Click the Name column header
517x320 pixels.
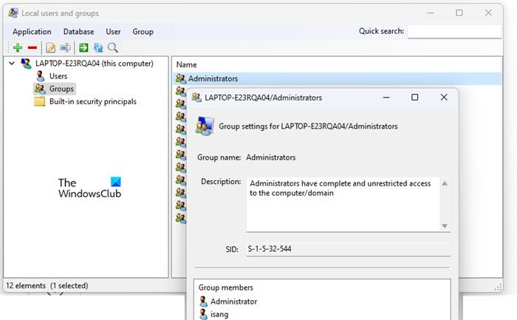[x=187, y=64]
